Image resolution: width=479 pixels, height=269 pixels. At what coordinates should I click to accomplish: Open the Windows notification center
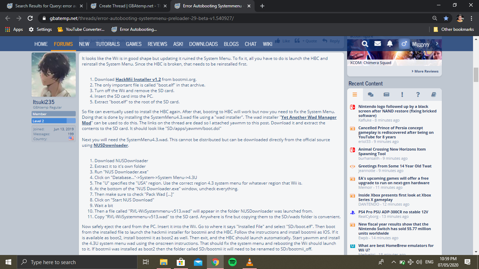click(x=467, y=262)
